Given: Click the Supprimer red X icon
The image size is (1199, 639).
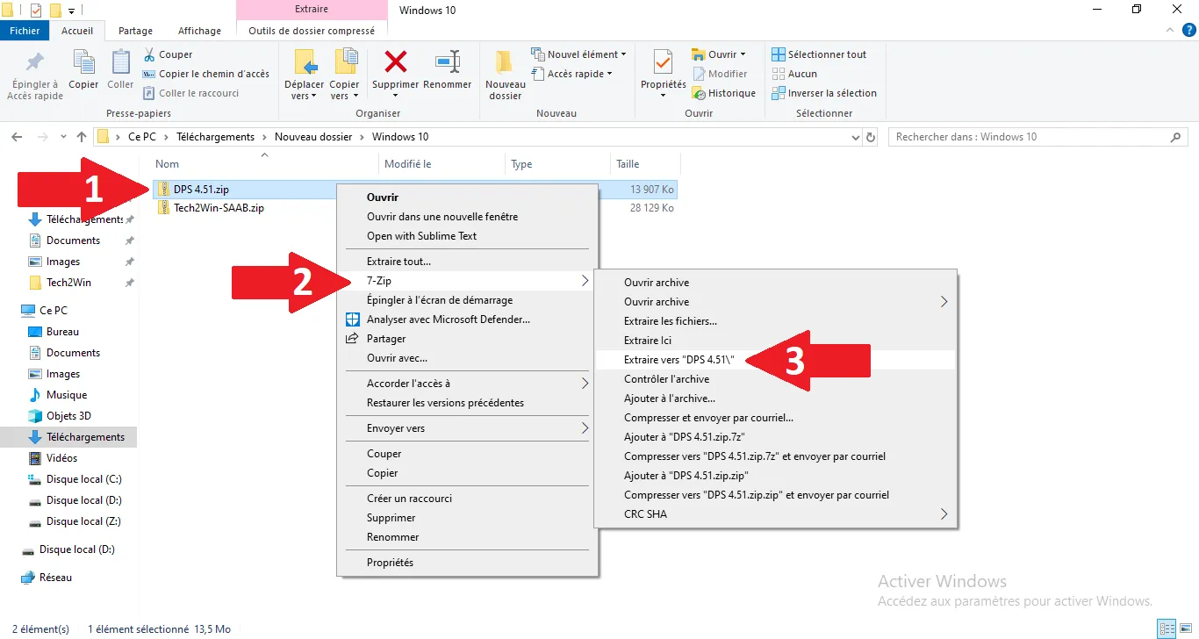Looking at the screenshot, I should (396, 62).
